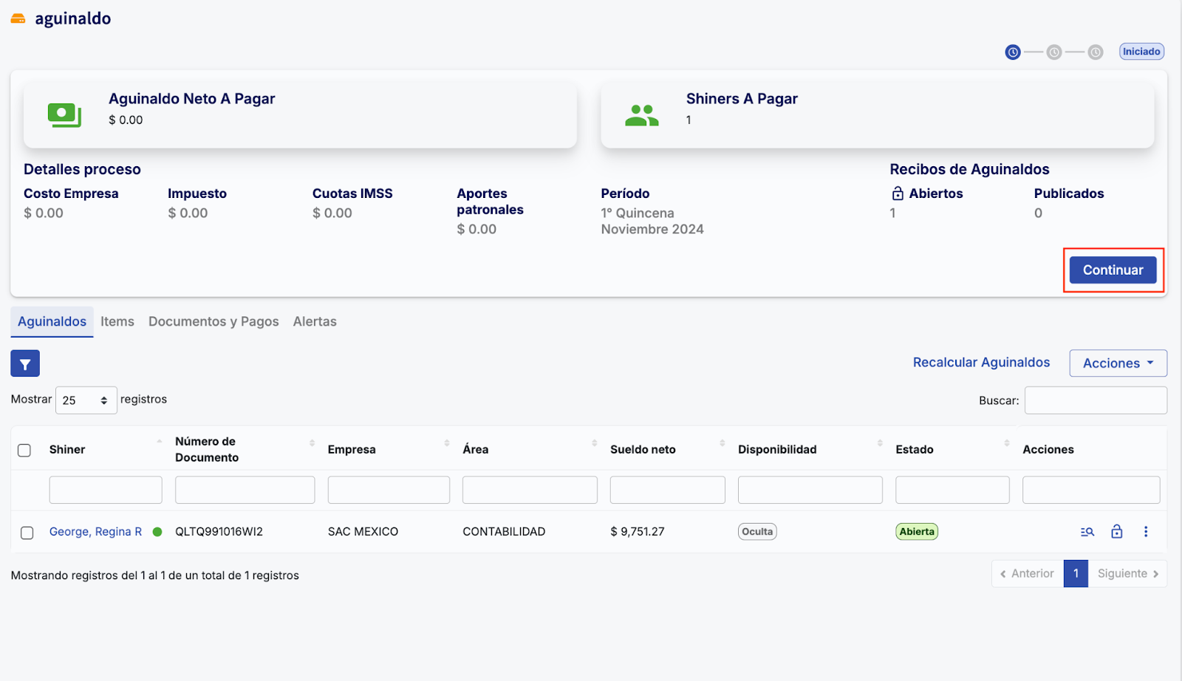
Task: Click the Recalcular Aguinaldos link
Action: (x=981, y=363)
